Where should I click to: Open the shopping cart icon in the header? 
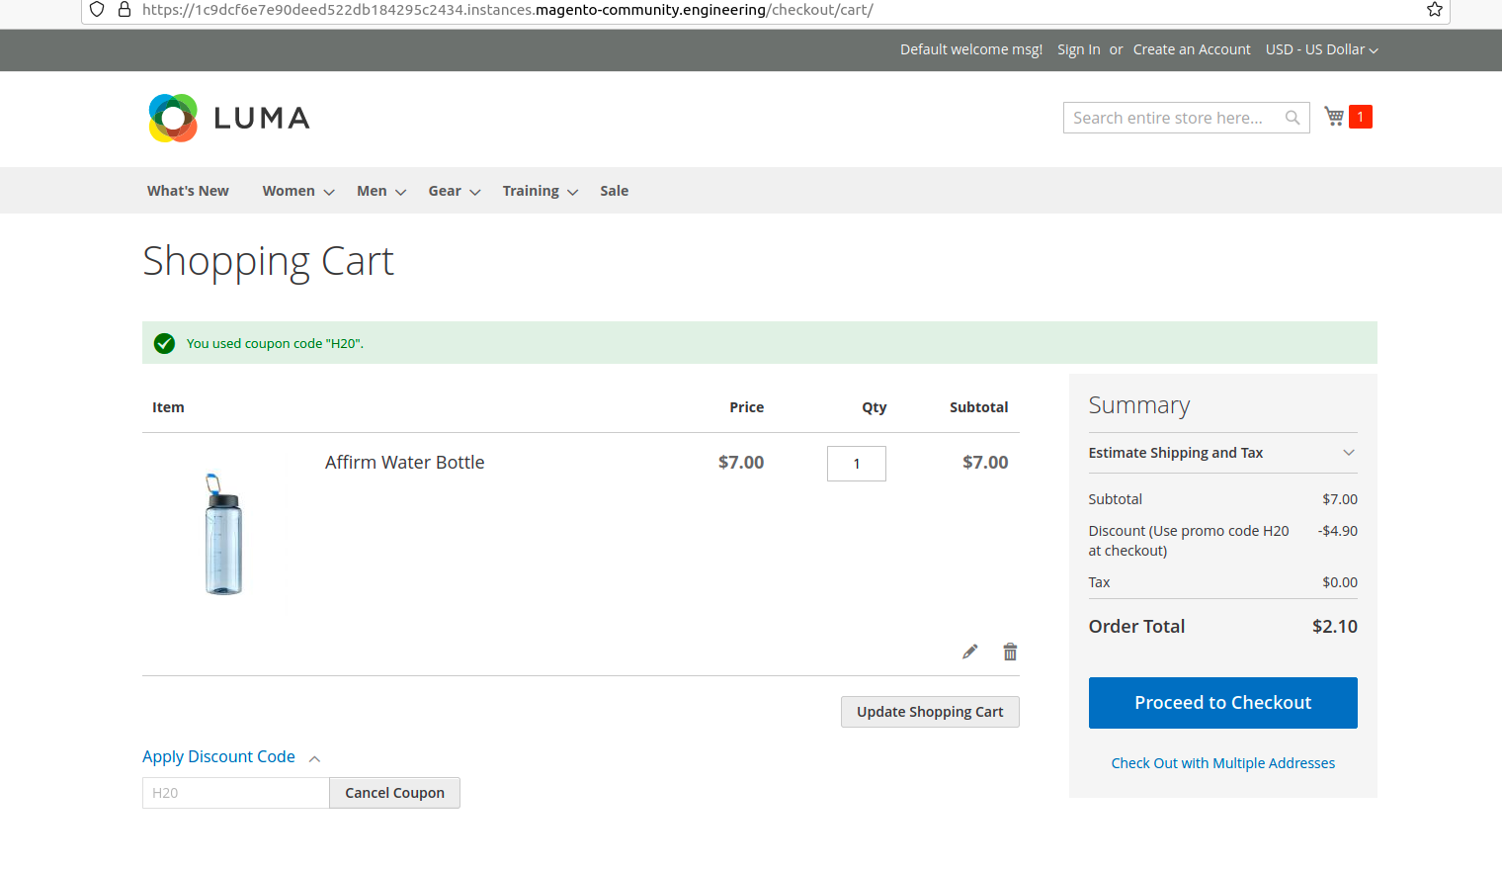[1333, 115]
